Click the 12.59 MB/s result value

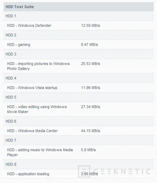91,25
